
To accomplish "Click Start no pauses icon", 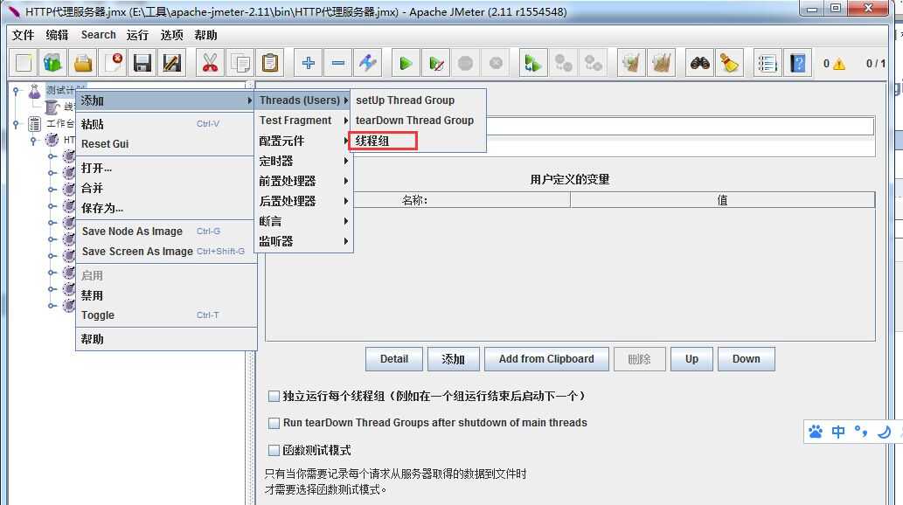I will [x=436, y=63].
